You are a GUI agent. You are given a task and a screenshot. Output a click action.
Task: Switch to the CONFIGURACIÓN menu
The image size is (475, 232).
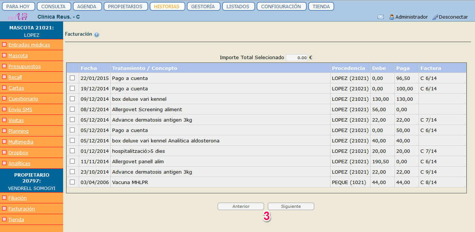tap(282, 6)
